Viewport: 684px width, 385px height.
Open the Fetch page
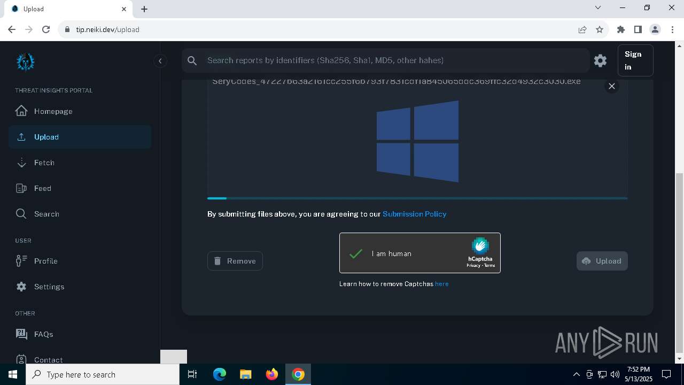point(80,163)
